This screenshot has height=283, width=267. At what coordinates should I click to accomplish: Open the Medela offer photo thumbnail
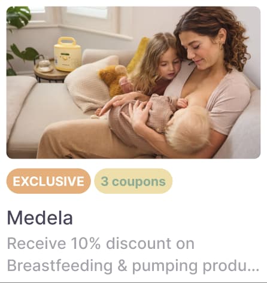[x=133, y=83]
